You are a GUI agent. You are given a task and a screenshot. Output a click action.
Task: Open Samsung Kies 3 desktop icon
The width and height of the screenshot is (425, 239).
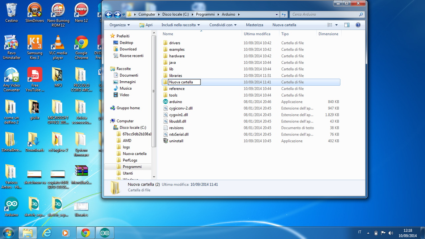click(35, 47)
